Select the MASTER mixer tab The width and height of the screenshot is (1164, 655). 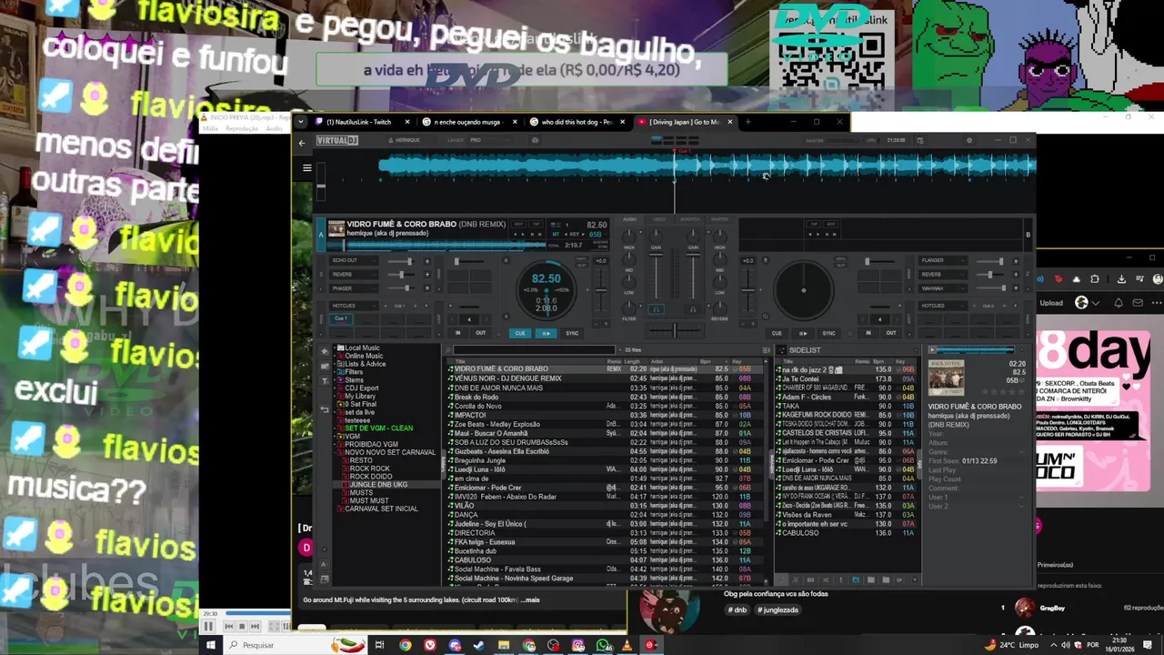pos(719,219)
